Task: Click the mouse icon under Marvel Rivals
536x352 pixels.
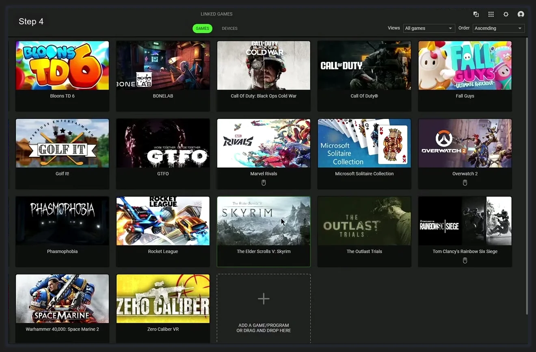Action: [x=264, y=183]
